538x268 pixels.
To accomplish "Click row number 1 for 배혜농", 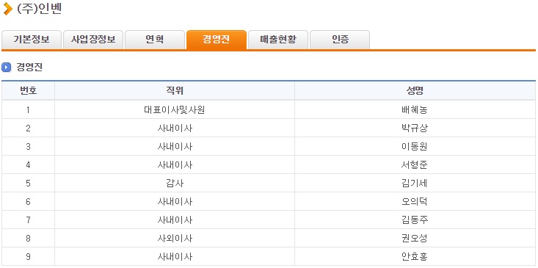I will pyautogui.click(x=28, y=110).
